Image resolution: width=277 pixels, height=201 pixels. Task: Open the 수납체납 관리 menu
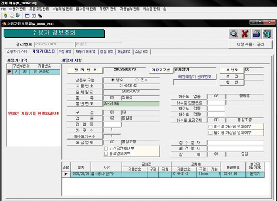pyautogui.click(x=62, y=9)
